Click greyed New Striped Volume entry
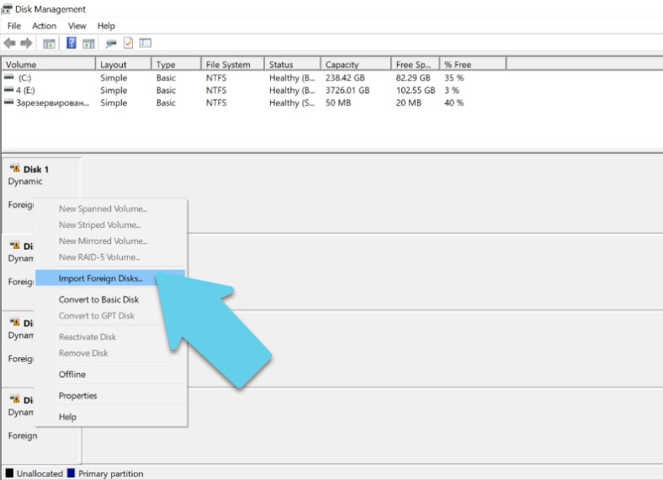Image resolution: width=663 pixels, height=480 pixels. (x=110, y=224)
